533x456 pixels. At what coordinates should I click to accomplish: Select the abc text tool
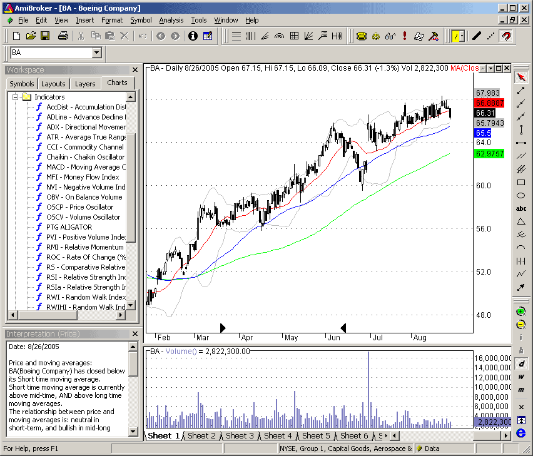(x=520, y=209)
